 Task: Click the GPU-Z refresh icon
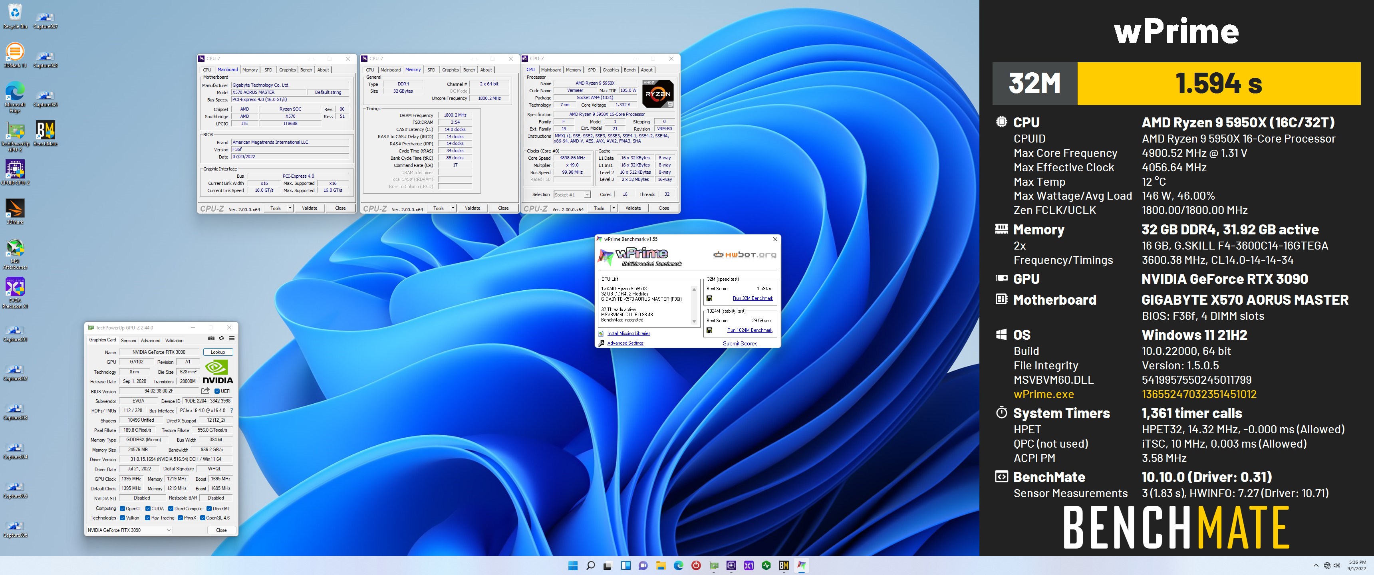coord(221,338)
